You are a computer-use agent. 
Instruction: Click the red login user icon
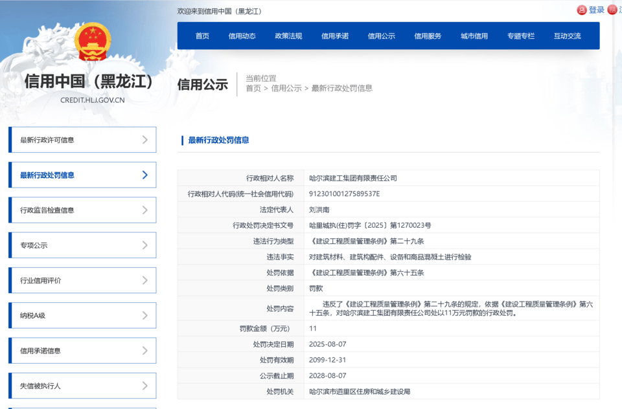(581, 10)
